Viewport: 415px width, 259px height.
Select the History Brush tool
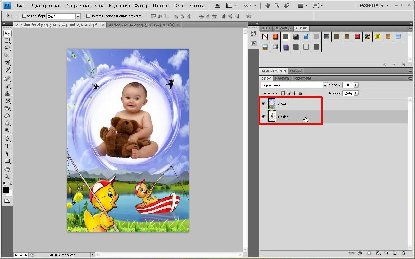point(7,101)
